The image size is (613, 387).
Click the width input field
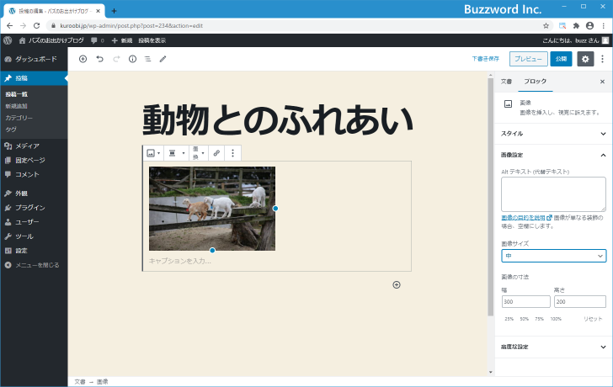[525, 301]
